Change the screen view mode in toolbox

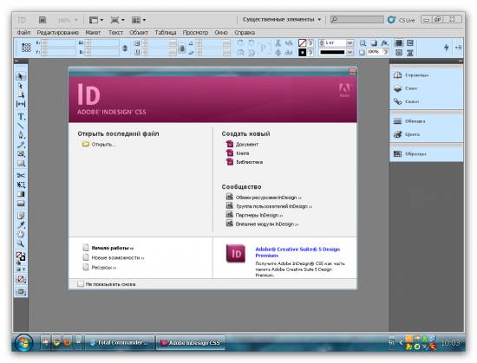point(21,292)
